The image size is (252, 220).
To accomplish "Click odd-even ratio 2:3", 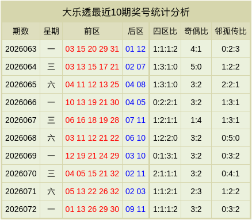I will point(196,191).
